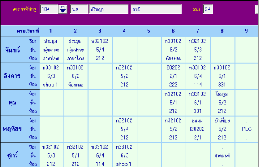Select Tuesday period 1 cell with shop 1

pyautogui.click(x=51, y=76)
